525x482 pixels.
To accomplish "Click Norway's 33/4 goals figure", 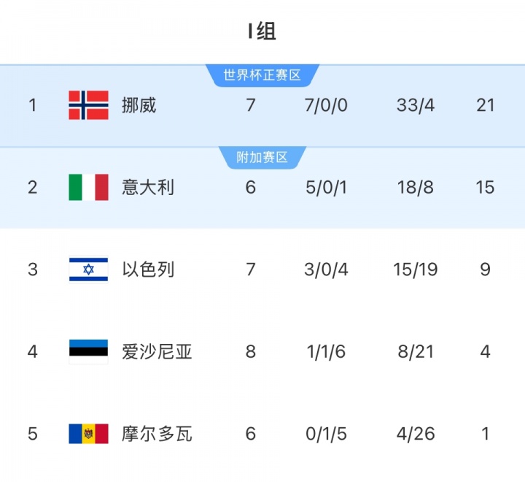I will tap(416, 105).
